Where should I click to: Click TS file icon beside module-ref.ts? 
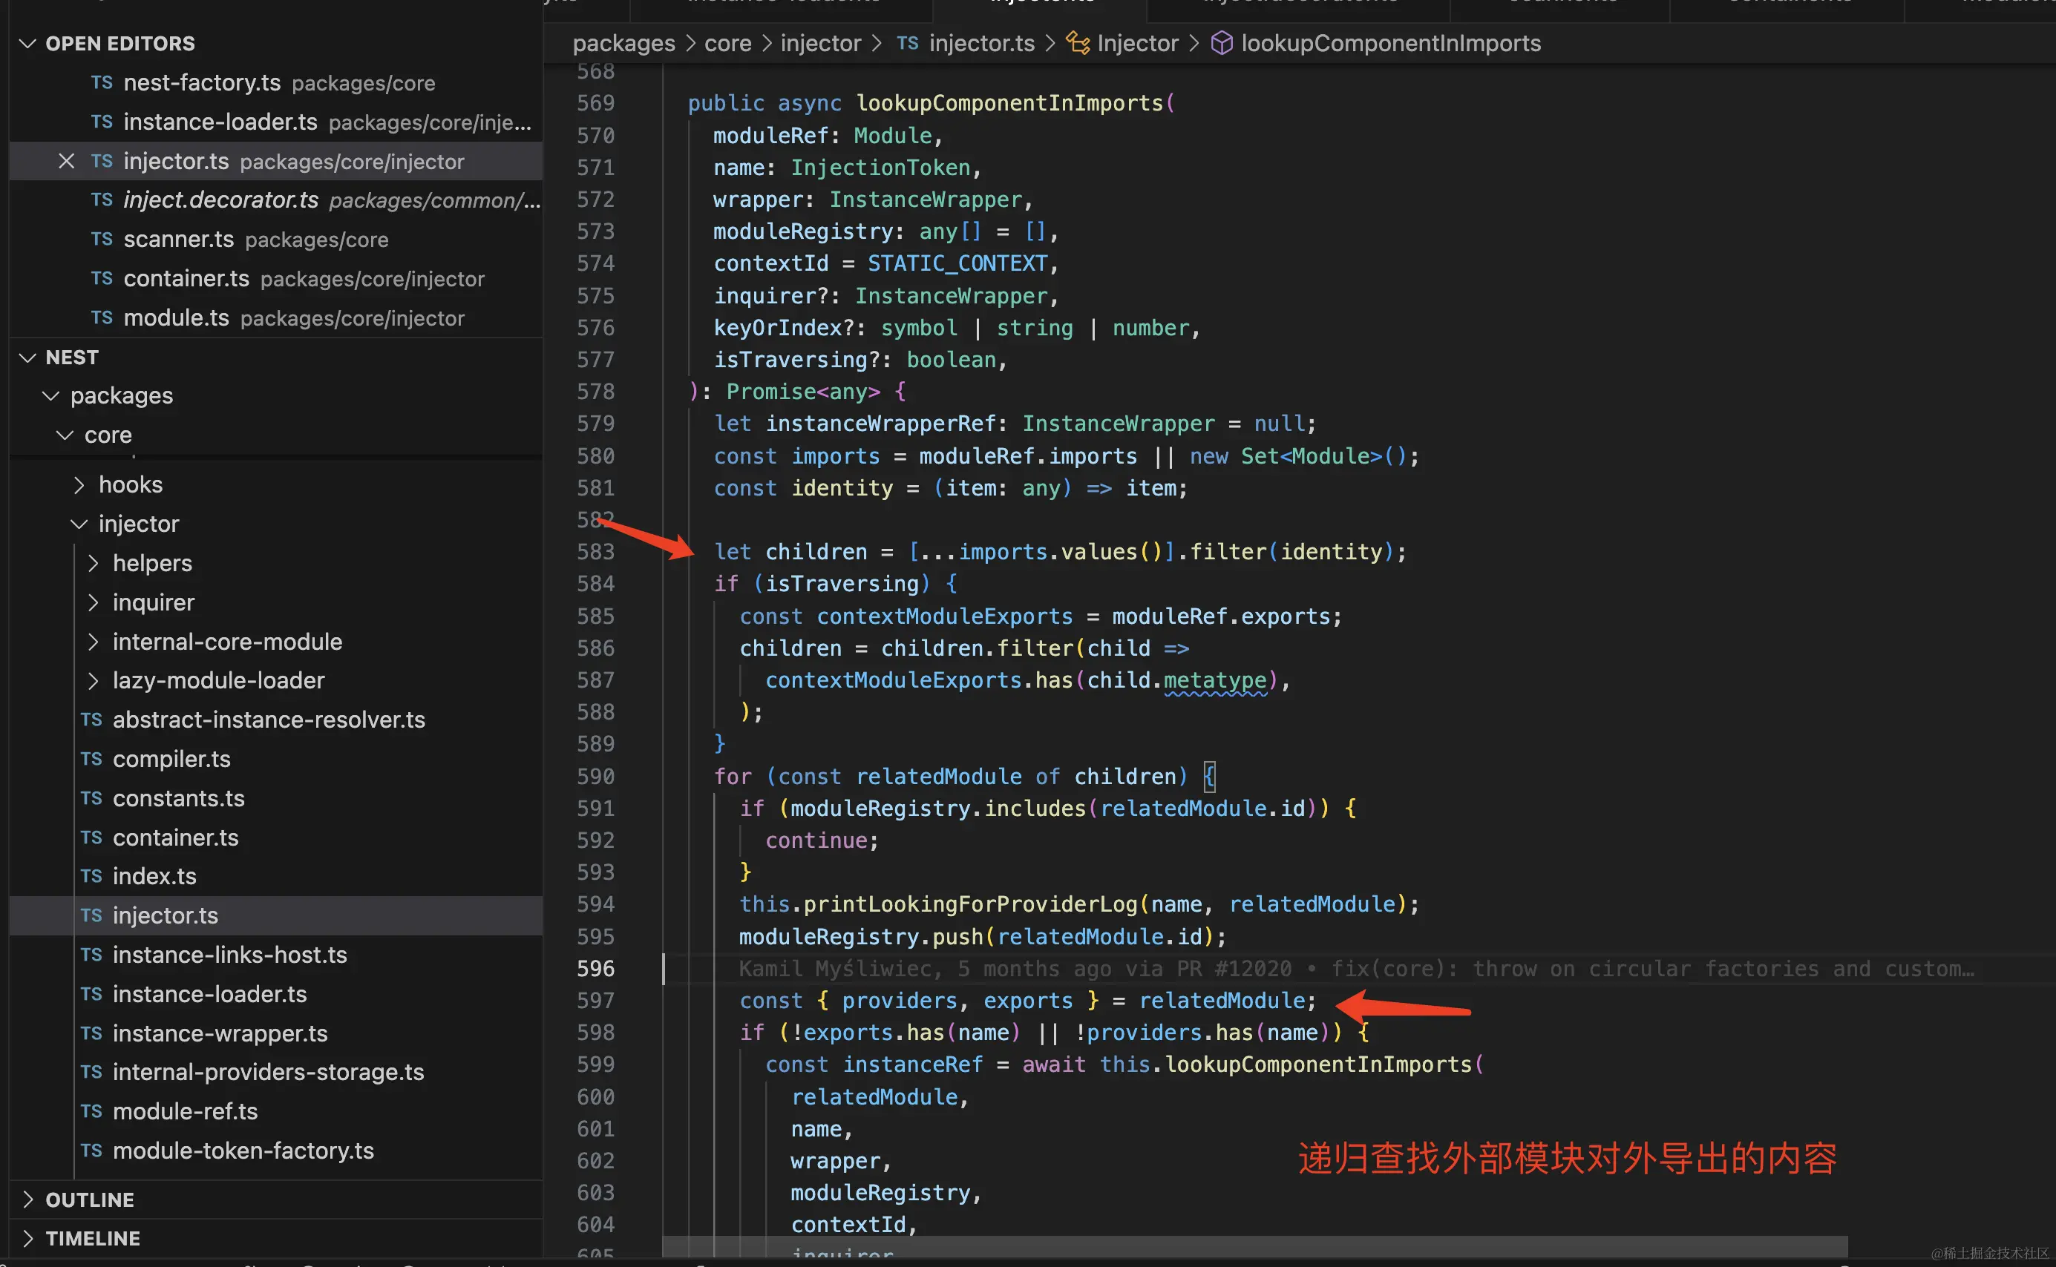coord(91,1111)
